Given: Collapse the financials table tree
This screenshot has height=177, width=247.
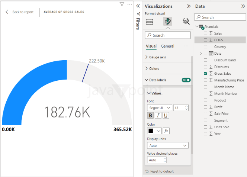Looking at the screenshot, I should pyautogui.click(x=197, y=26).
